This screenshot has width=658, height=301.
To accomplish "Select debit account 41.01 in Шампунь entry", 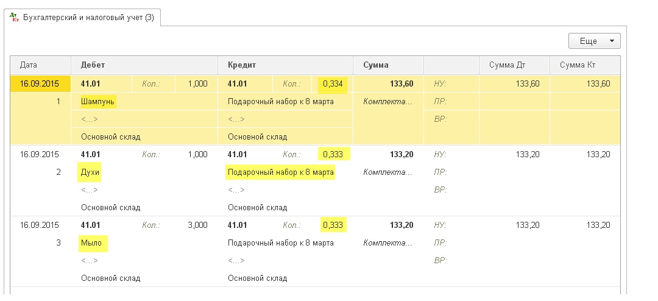I will (x=102, y=84).
